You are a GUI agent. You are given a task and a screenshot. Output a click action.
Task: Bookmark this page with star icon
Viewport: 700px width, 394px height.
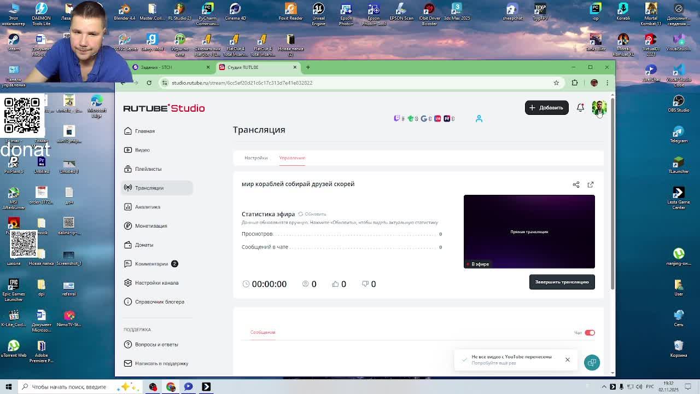coord(556,83)
